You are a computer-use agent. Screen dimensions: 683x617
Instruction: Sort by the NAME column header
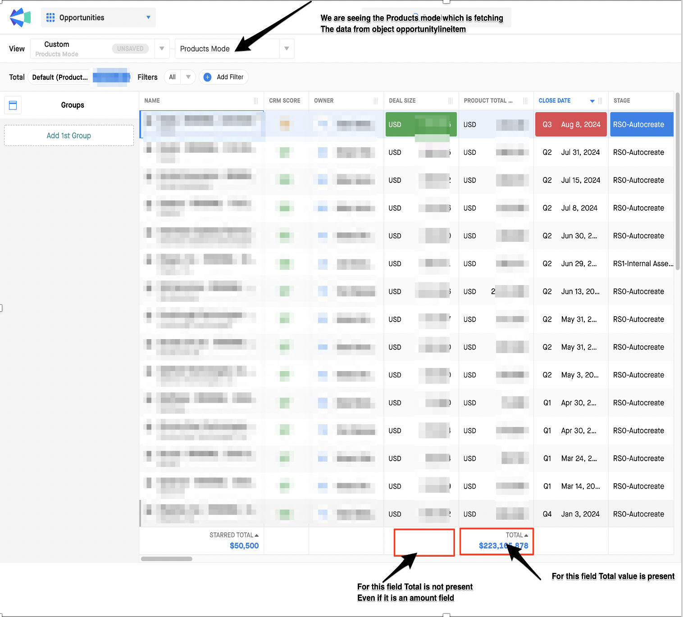click(x=152, y=100)
